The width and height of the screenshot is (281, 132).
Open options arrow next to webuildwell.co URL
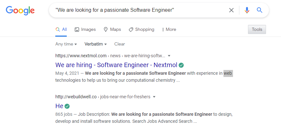pos(154,97)
